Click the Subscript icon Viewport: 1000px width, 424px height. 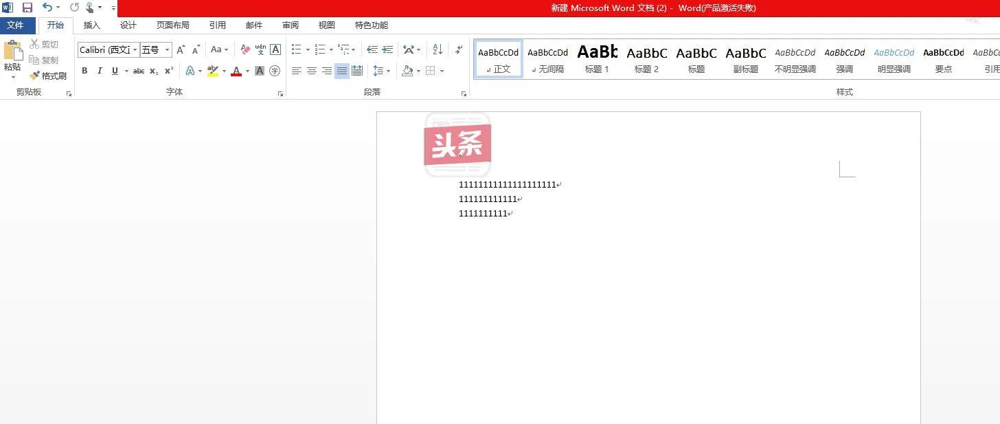click(153, 71)
